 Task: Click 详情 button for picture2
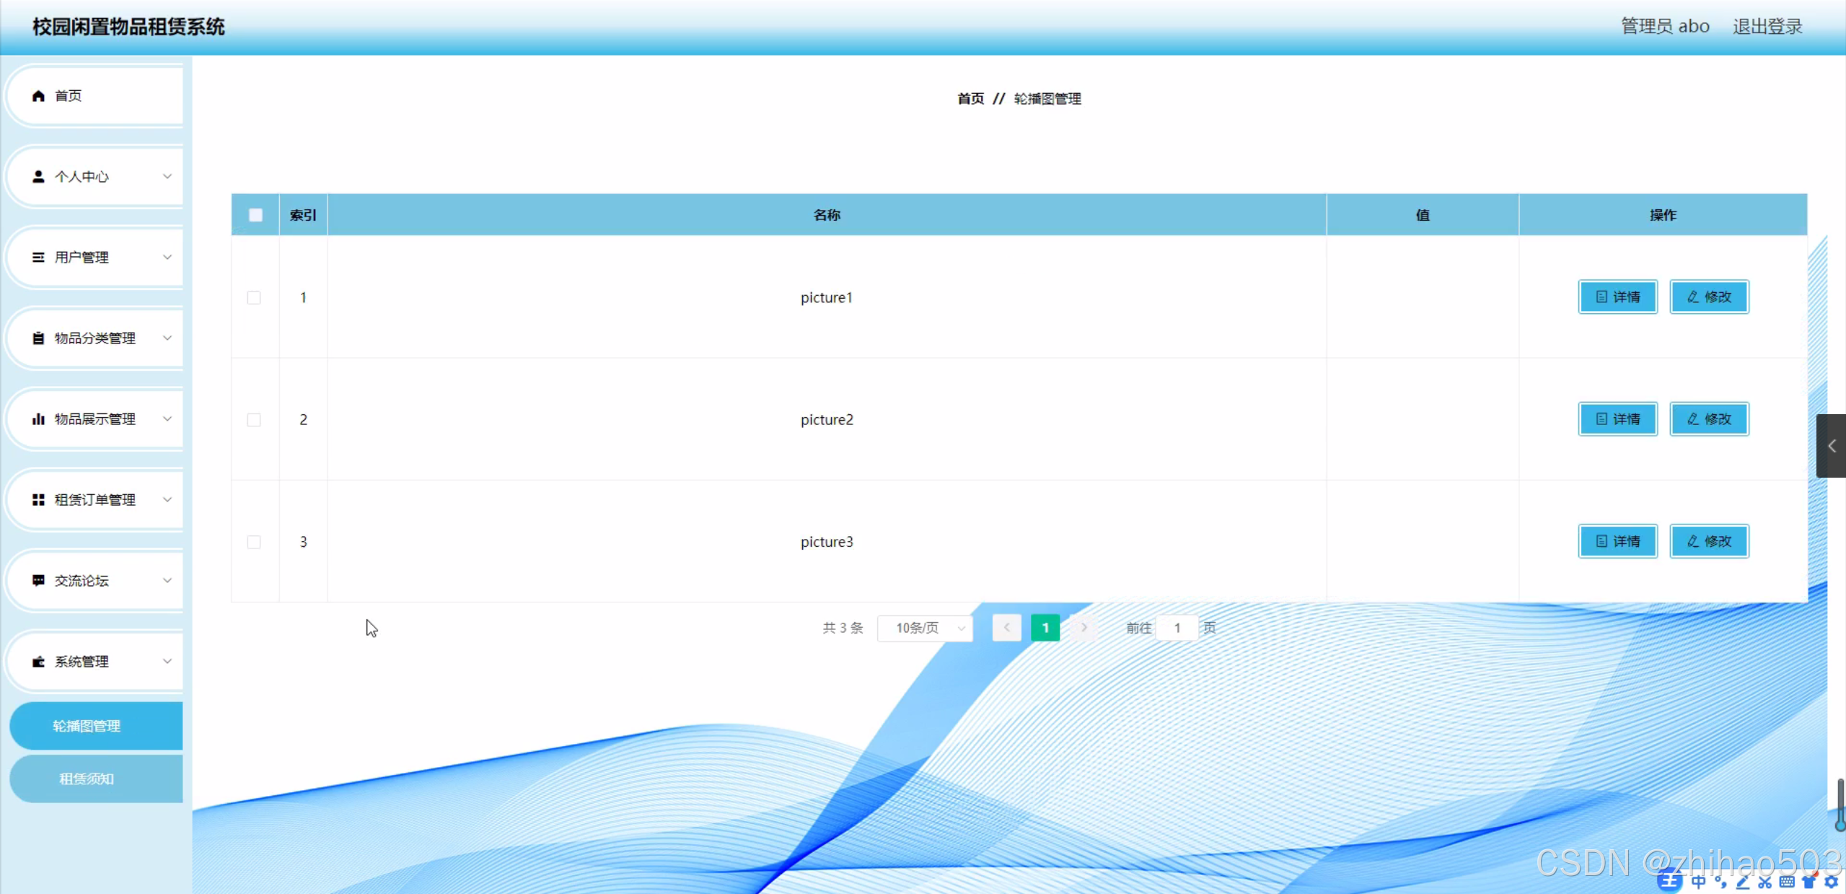click(x=1617, y=419)
